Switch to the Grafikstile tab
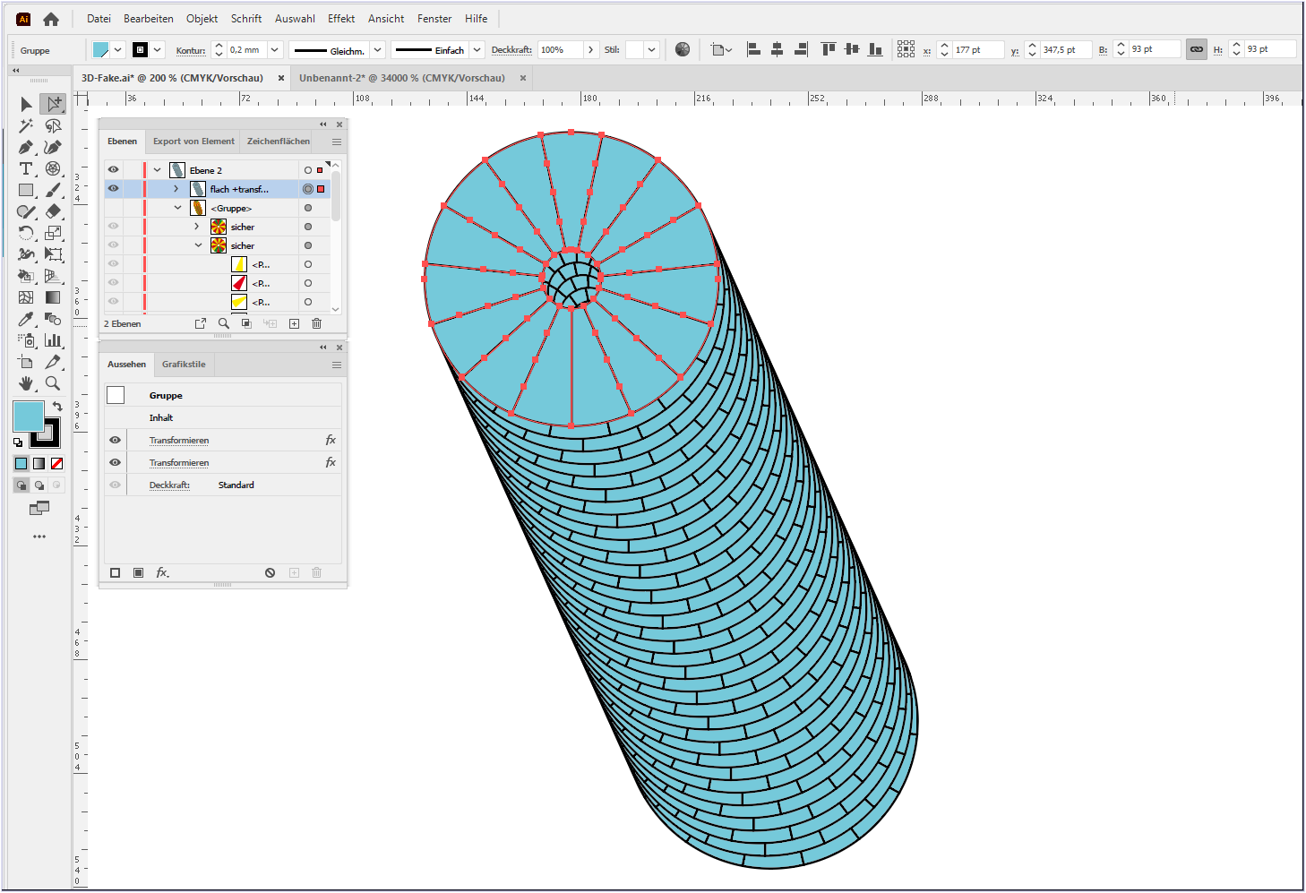This screenshot has height=893, width=1306. point(184,364)
